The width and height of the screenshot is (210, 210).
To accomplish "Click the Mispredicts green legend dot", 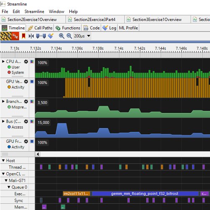I will coord(9,107).
